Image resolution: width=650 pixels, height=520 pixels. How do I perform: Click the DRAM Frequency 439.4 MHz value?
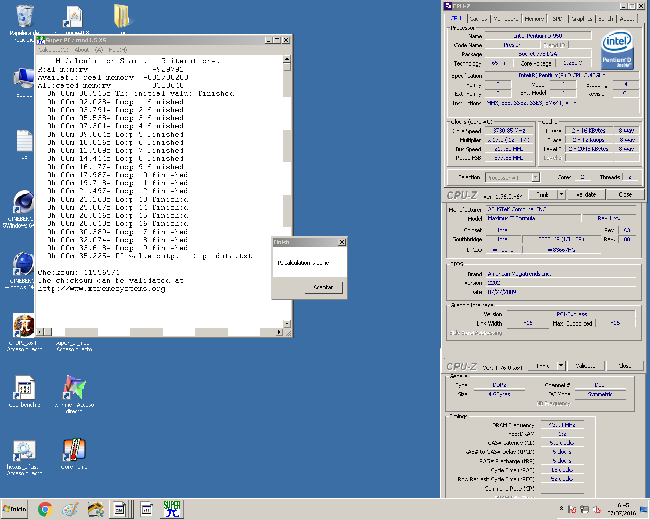click(x=562, y=425)
